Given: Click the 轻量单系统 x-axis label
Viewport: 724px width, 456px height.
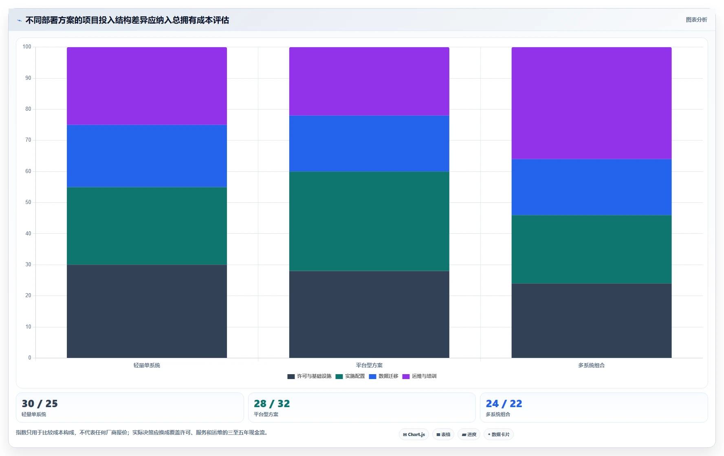Looking at the screenshot, I should pos(147,365).
